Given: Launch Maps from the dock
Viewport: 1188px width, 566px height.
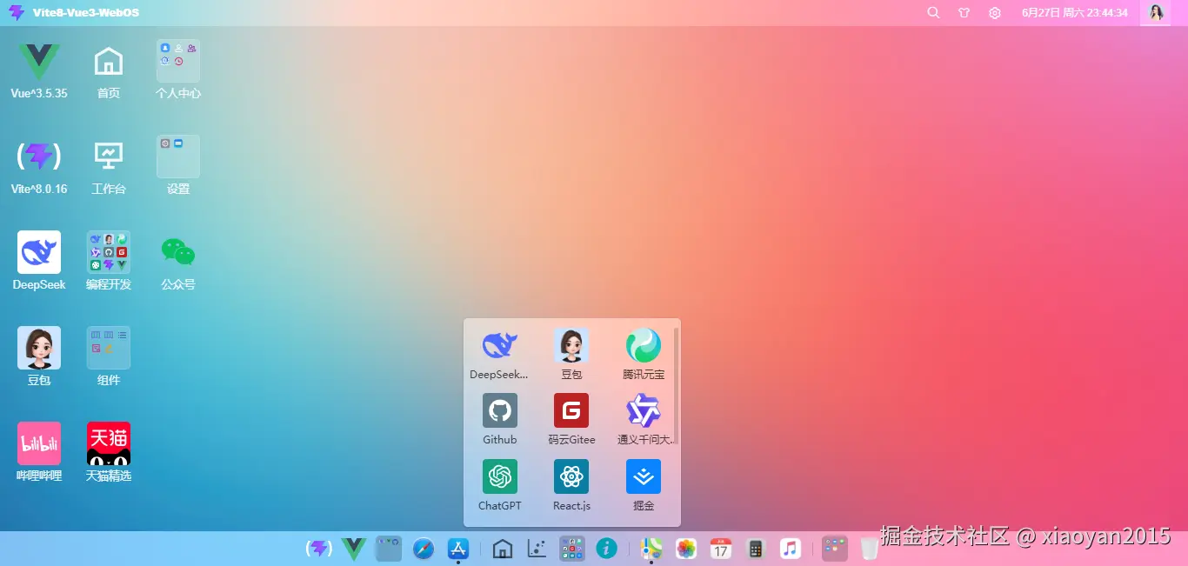Looking at the screenshot, I should pyautogui.click(x=651, y=549).
